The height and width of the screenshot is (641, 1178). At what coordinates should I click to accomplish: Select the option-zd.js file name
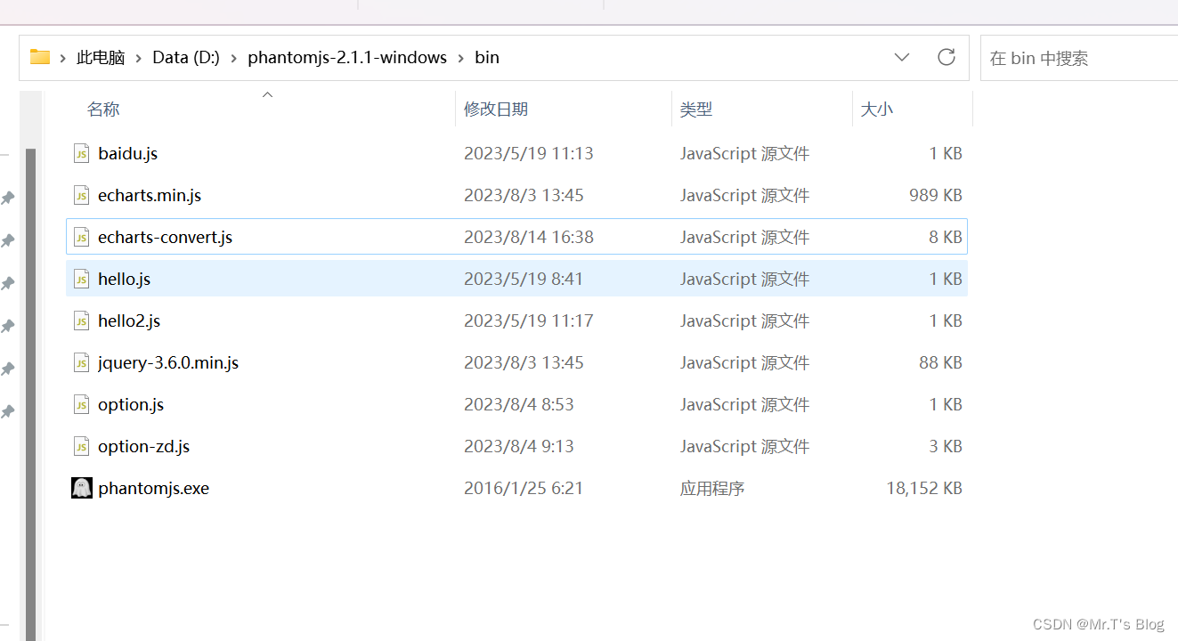click(x=144, y=446)
